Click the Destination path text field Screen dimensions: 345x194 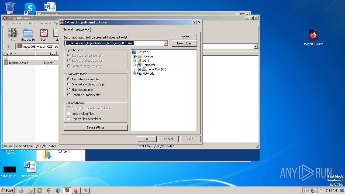point(114,43)
